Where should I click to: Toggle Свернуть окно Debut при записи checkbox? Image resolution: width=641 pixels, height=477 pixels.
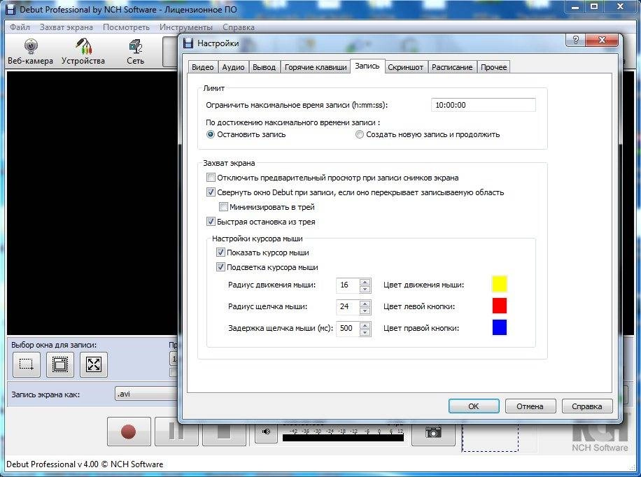(x=211, y=192)
